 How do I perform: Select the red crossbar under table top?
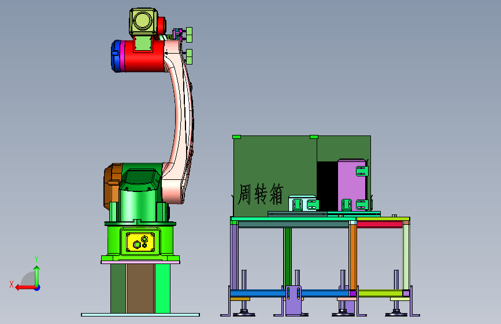(380, 224)
